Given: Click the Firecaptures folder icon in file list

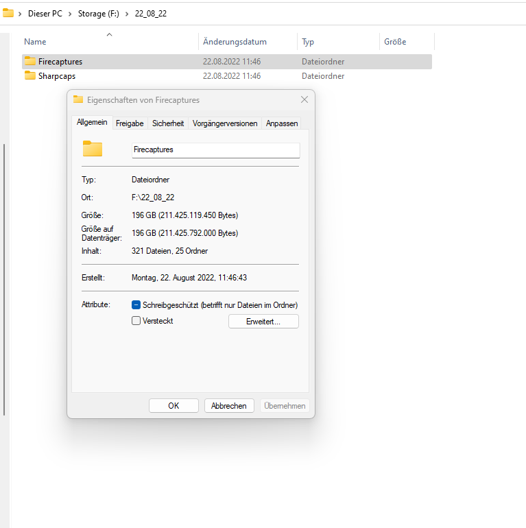Looking at the screenshot, I should pyautogui.click(x=29, y=62).
